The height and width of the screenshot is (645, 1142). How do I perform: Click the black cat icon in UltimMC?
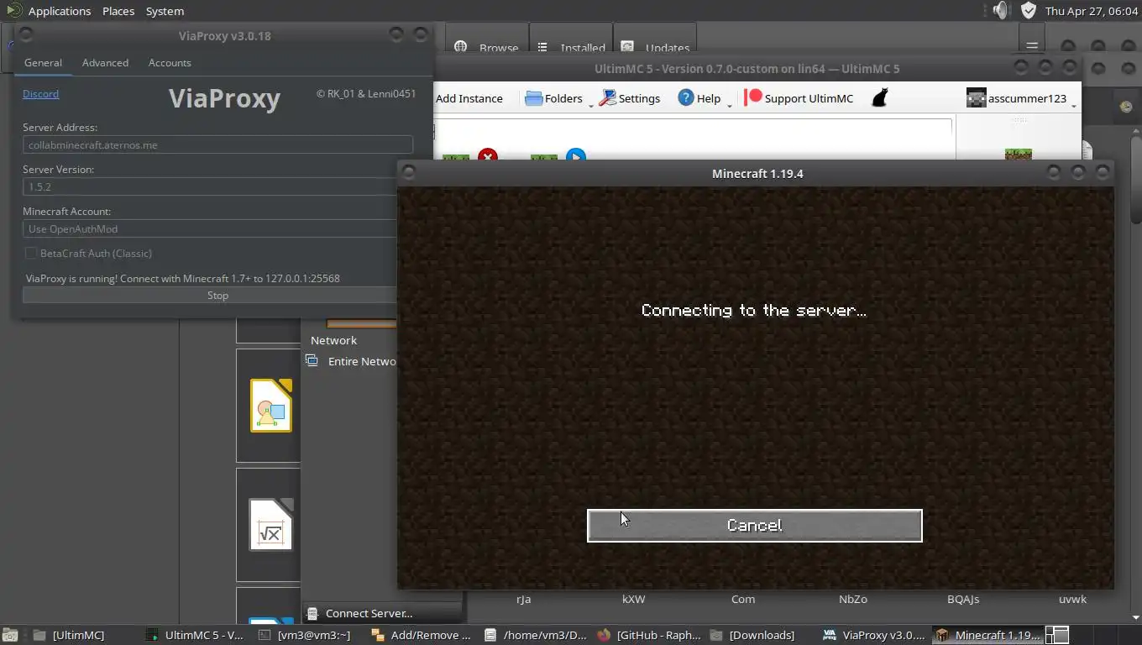pos(879,98)
